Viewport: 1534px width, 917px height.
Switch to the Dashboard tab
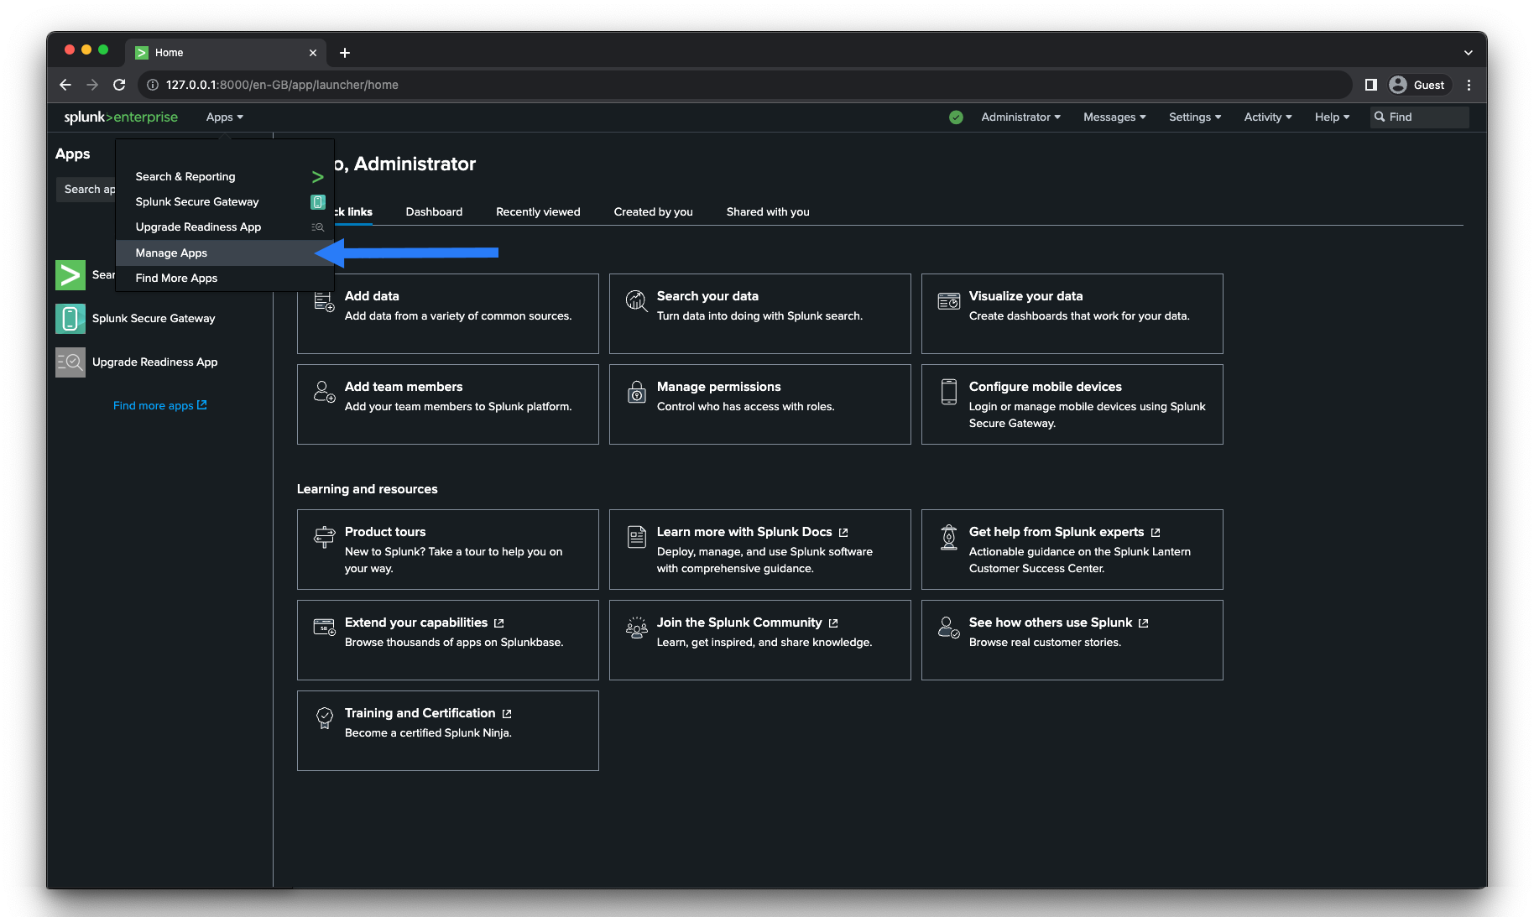coord(434,212)
